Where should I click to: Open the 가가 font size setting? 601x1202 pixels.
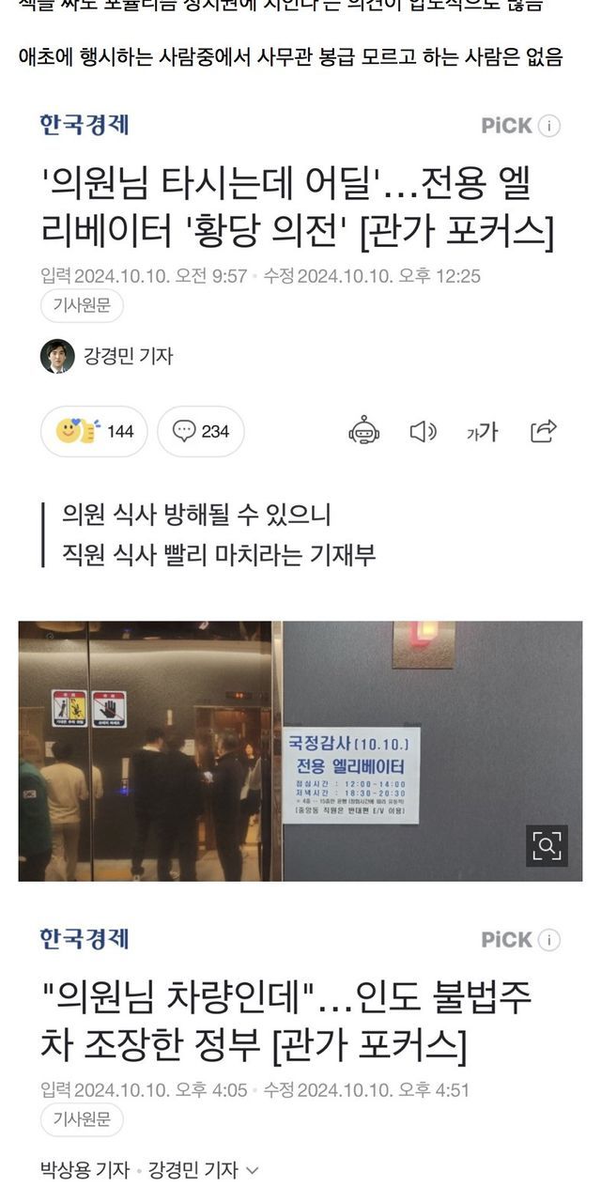coord(483,432)
